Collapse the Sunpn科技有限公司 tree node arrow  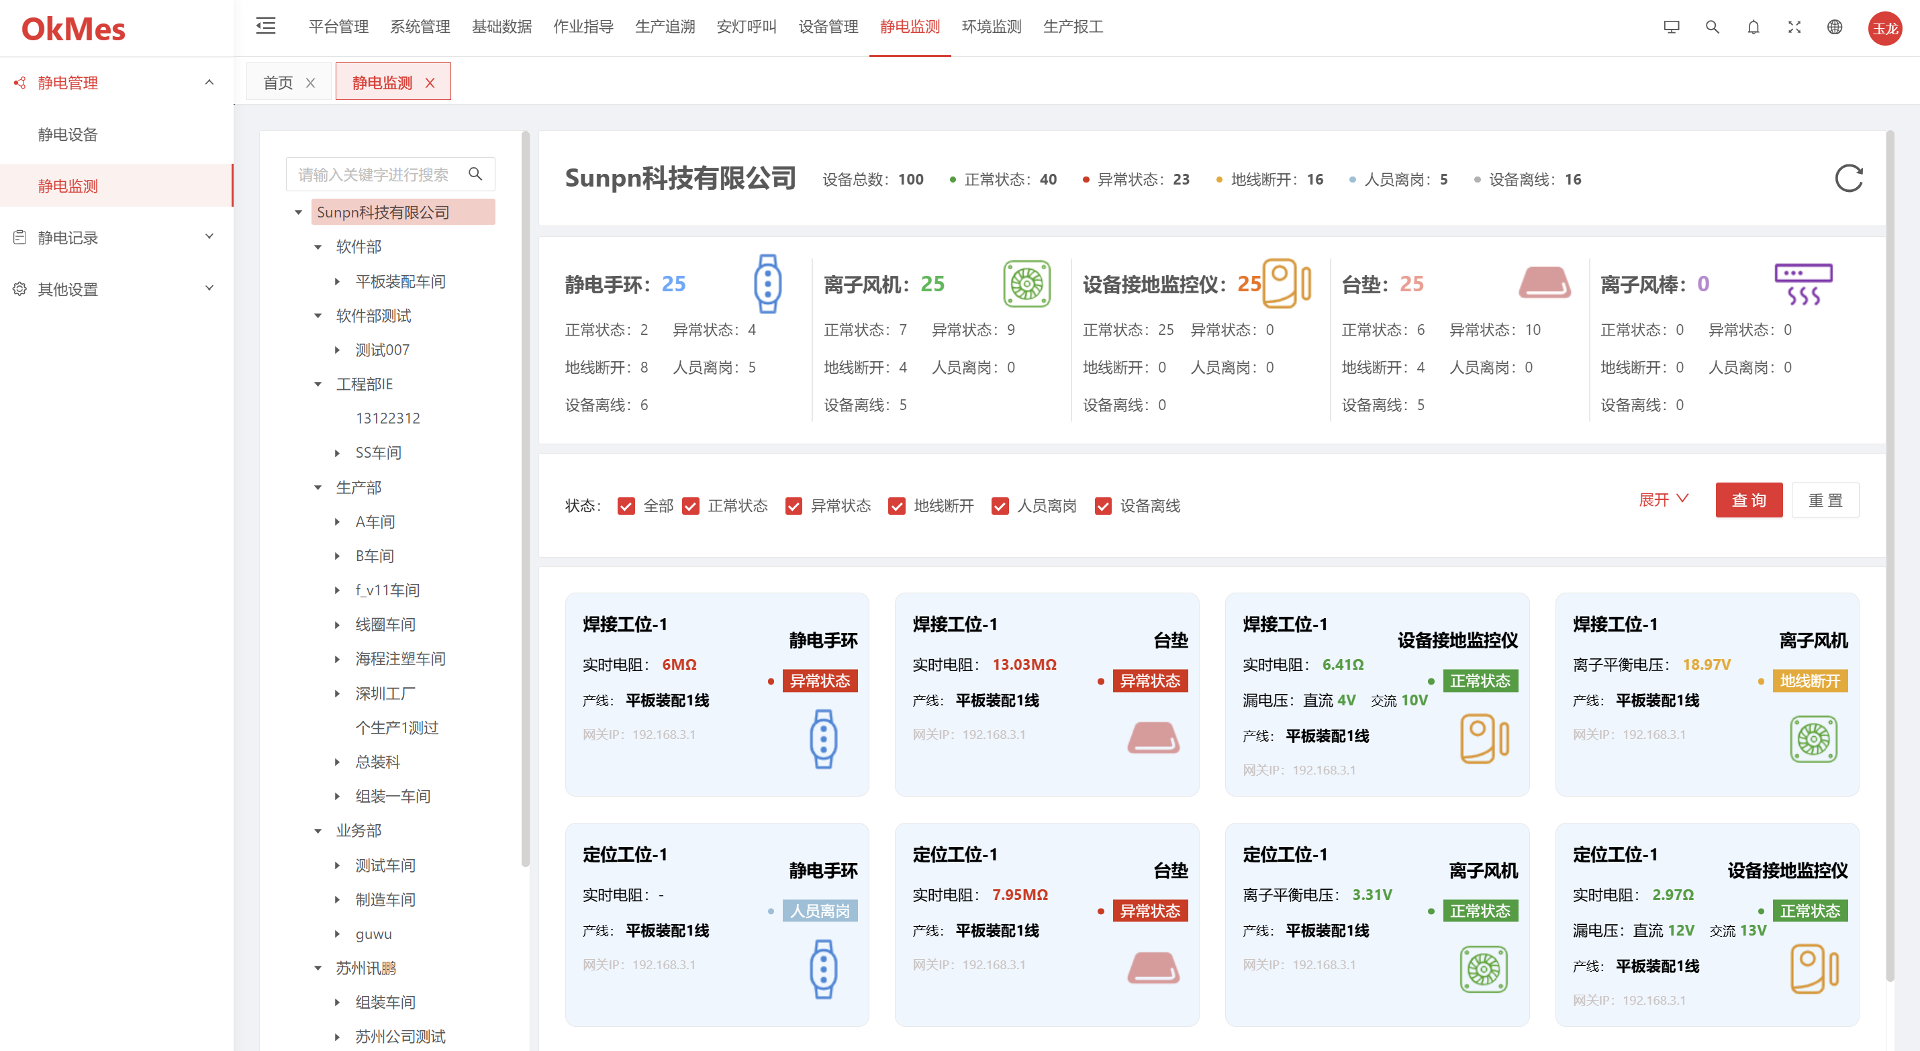tap(299, 213)
